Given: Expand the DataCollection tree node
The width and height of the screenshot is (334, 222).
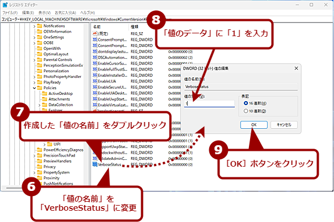Looking at the screenshot, I should (x=39, y=105).
